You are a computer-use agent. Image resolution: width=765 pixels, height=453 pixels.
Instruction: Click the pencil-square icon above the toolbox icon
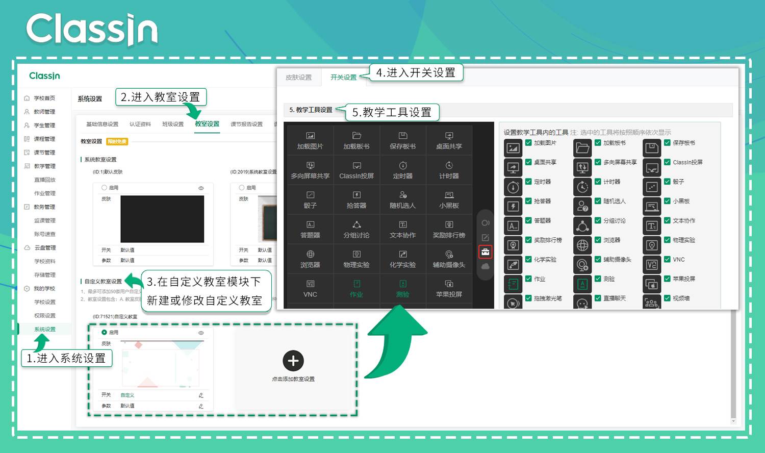(486, 238)
